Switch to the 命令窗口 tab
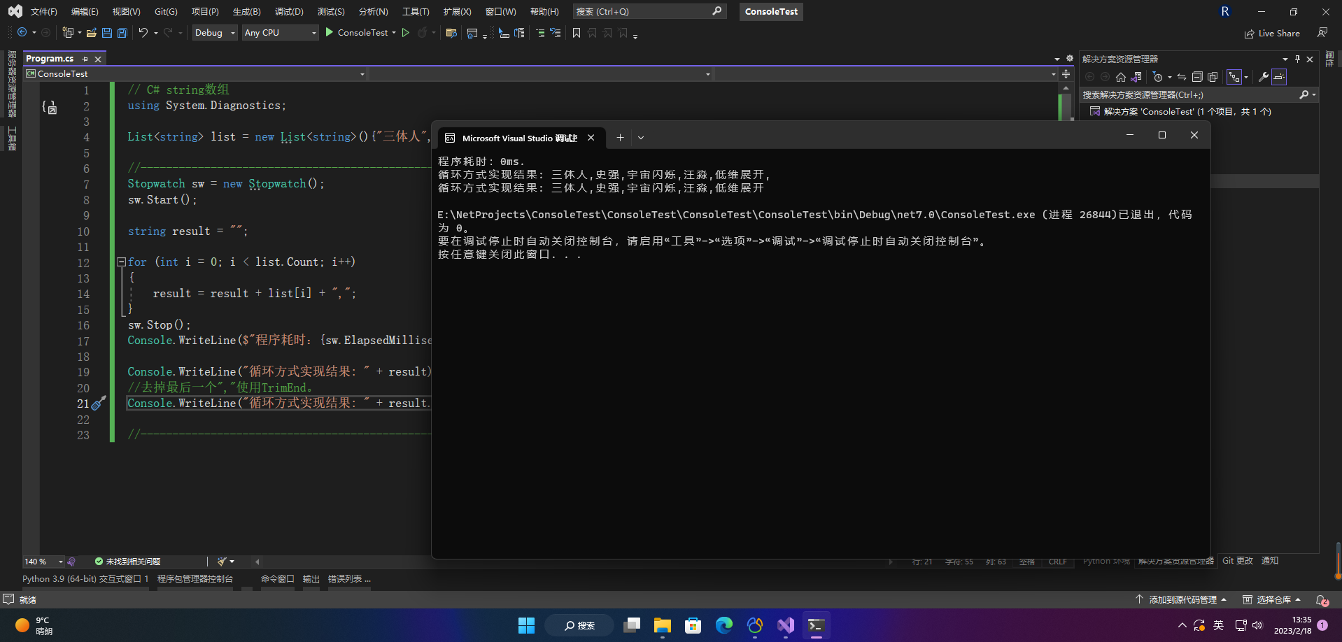Screen dimensions: 1342x642 click(x=278, y=579)
